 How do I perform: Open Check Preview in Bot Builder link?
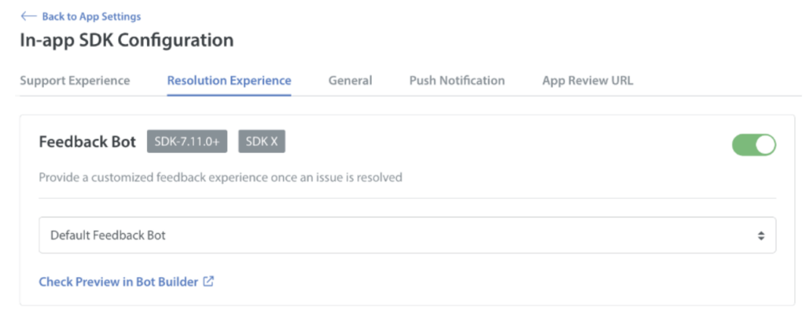click(x=119, y=282)
